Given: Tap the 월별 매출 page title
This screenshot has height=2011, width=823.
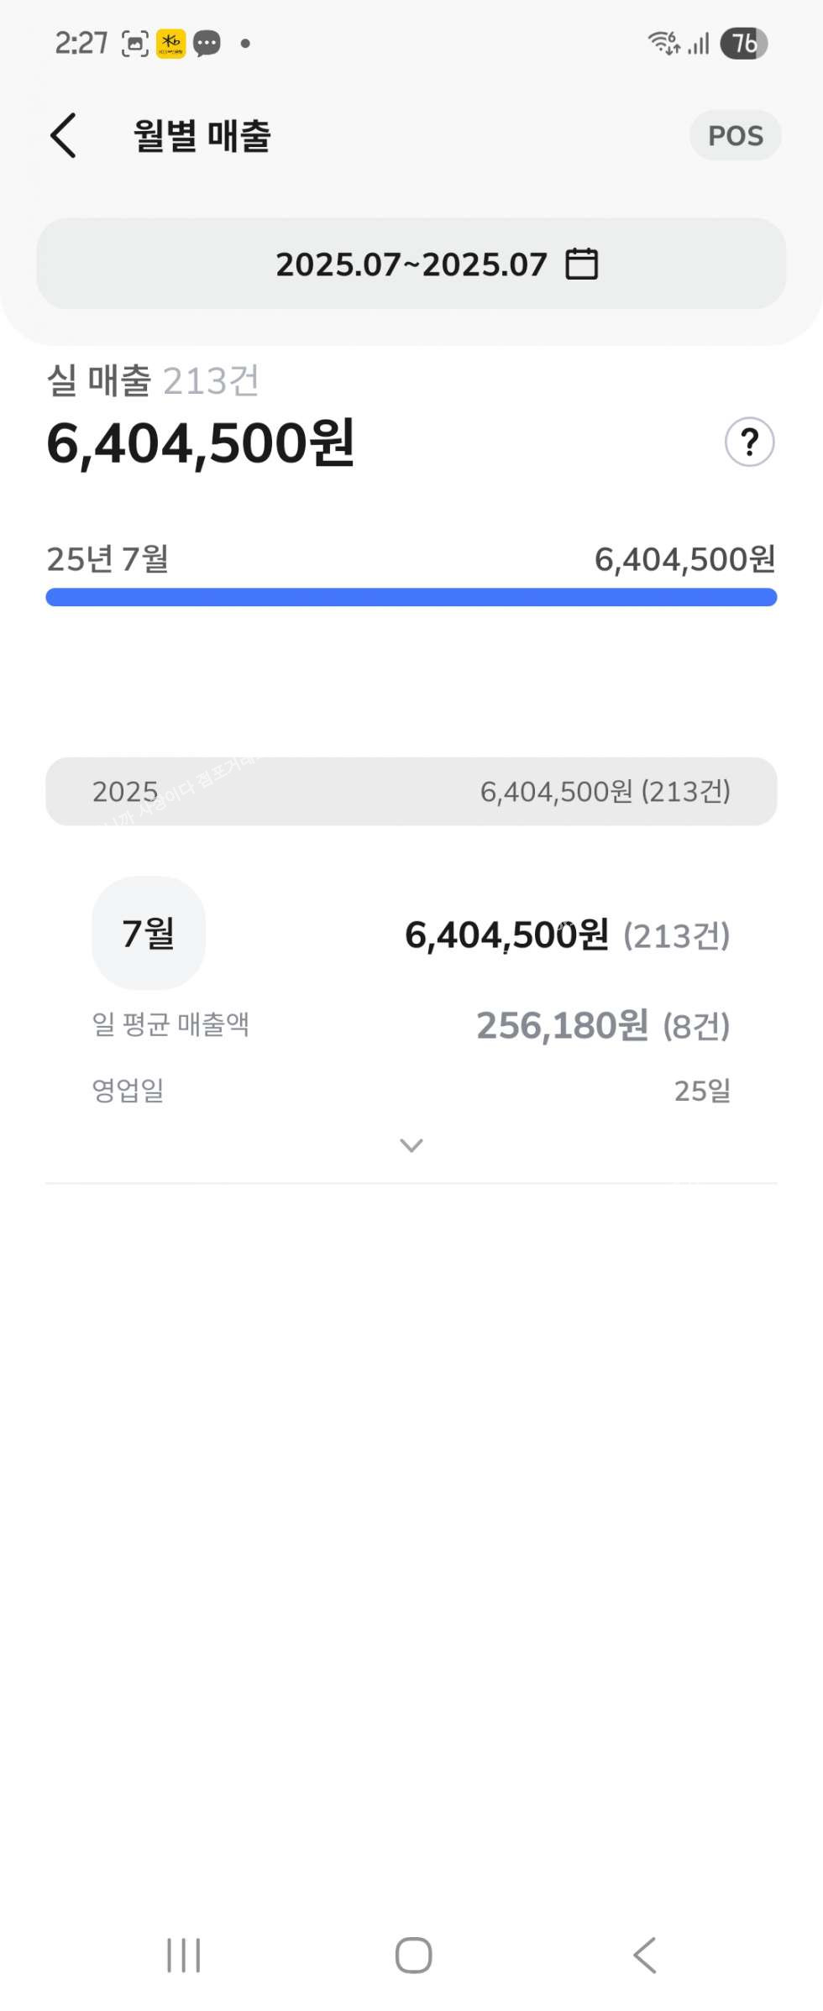Looking at the screenshot, I should click(x=202, y=136).
